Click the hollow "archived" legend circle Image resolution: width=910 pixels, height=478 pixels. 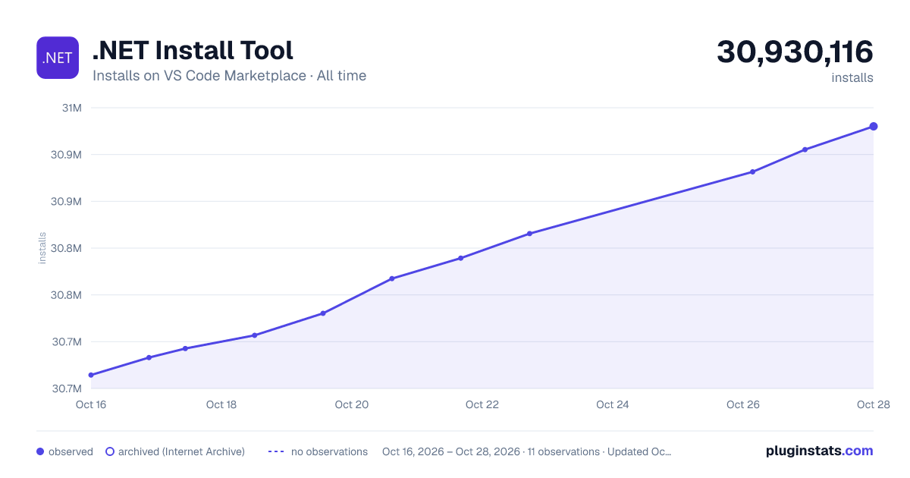[110, 451]
